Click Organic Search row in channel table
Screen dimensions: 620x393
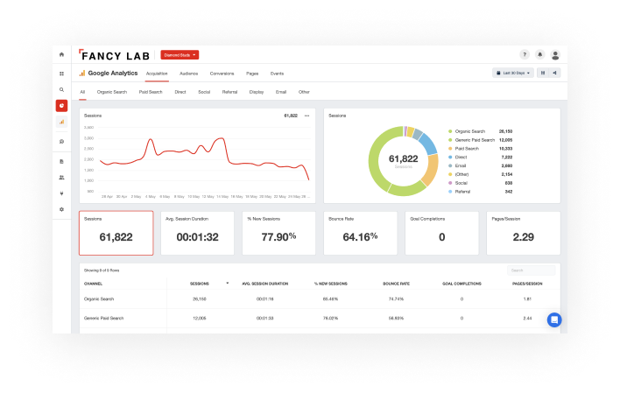point(320,299)
